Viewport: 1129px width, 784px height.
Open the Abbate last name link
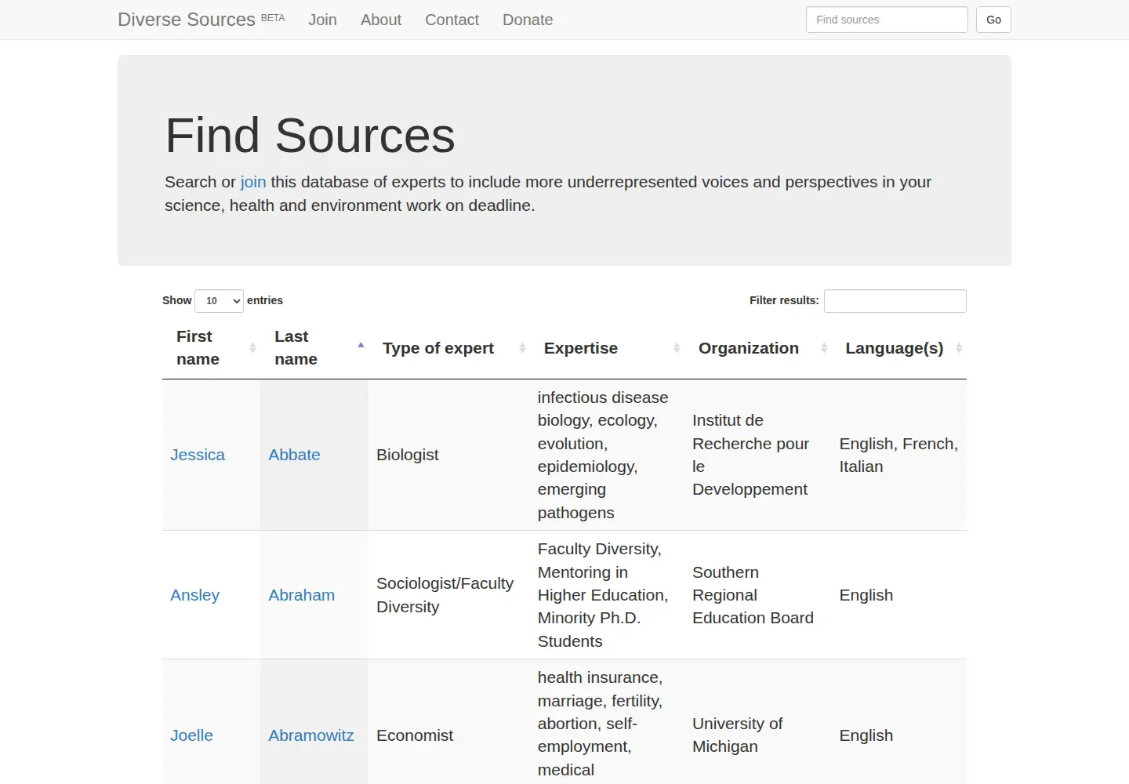pos(294,455)
